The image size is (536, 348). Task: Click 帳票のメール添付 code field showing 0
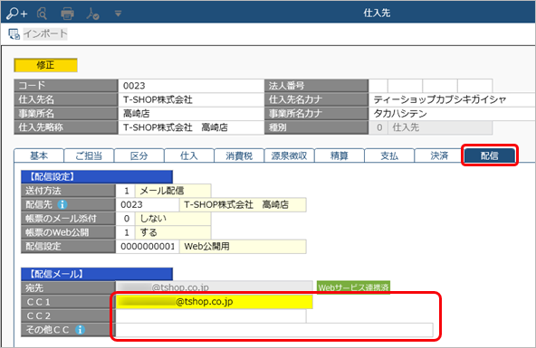coord(126,219)
